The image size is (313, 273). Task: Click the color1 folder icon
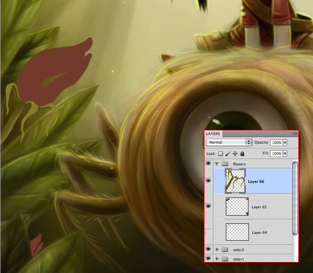pyautogui.click(x=225, y=258)
